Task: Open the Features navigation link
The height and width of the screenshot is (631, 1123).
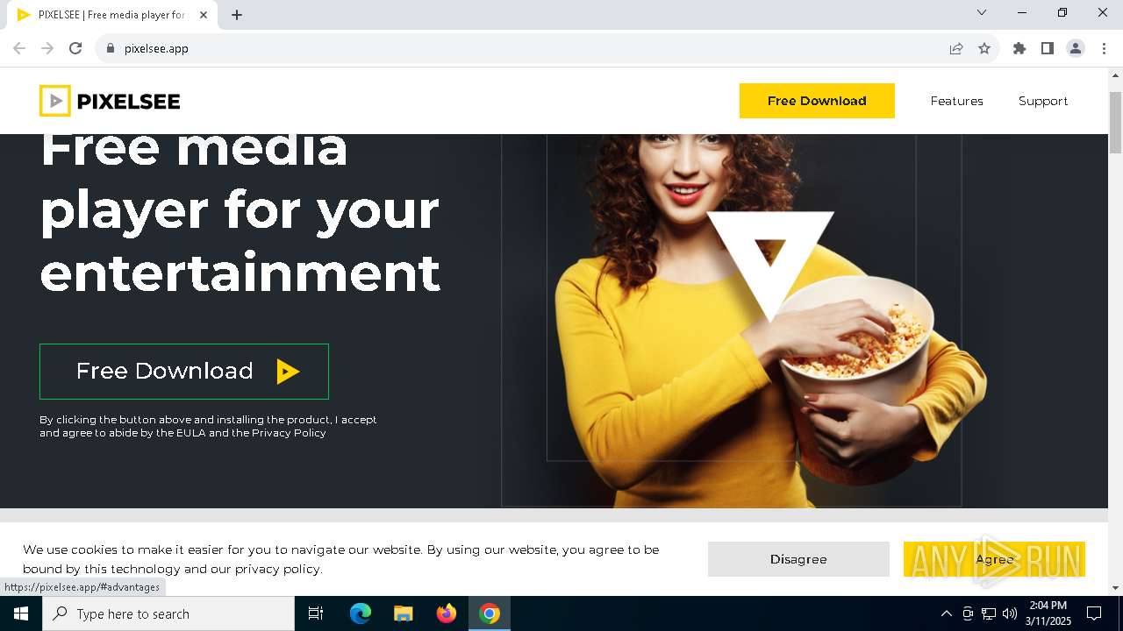Action: (x=956, y=101)
